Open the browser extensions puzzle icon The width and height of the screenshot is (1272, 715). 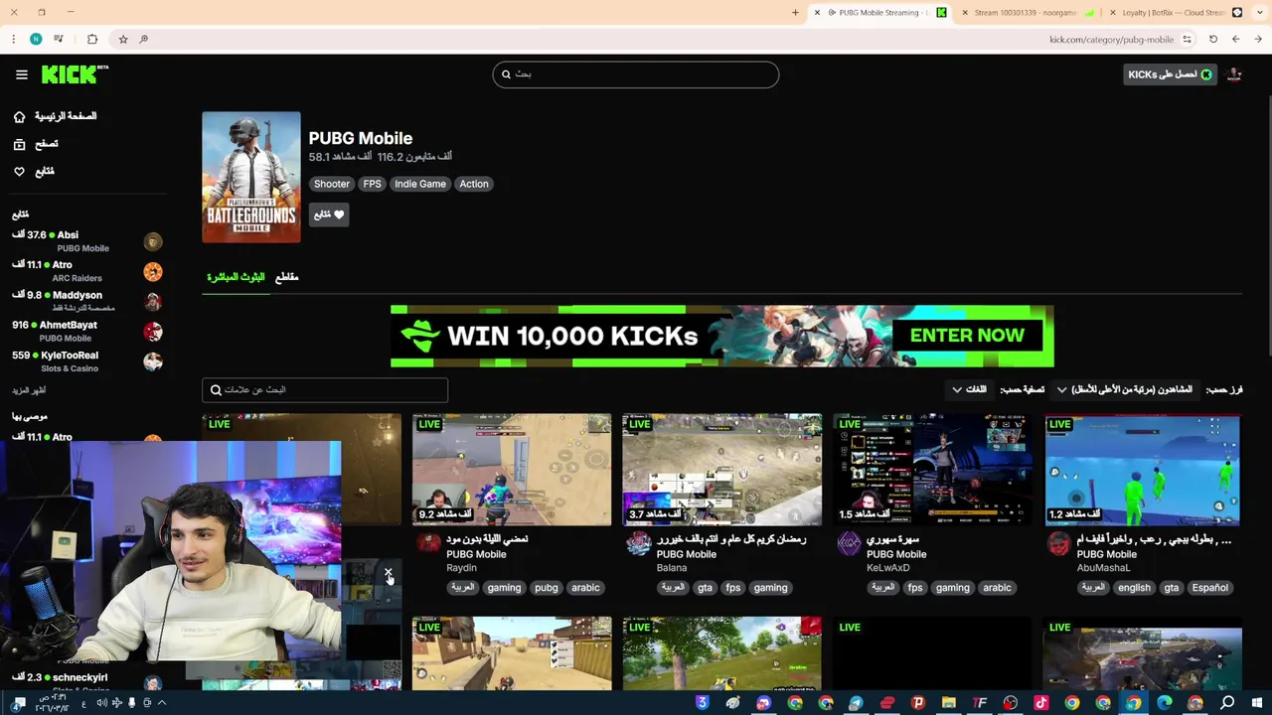click(x=92, y=39)
